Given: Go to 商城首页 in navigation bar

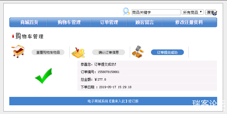Looking at the screenshot, I should point(29,22).
